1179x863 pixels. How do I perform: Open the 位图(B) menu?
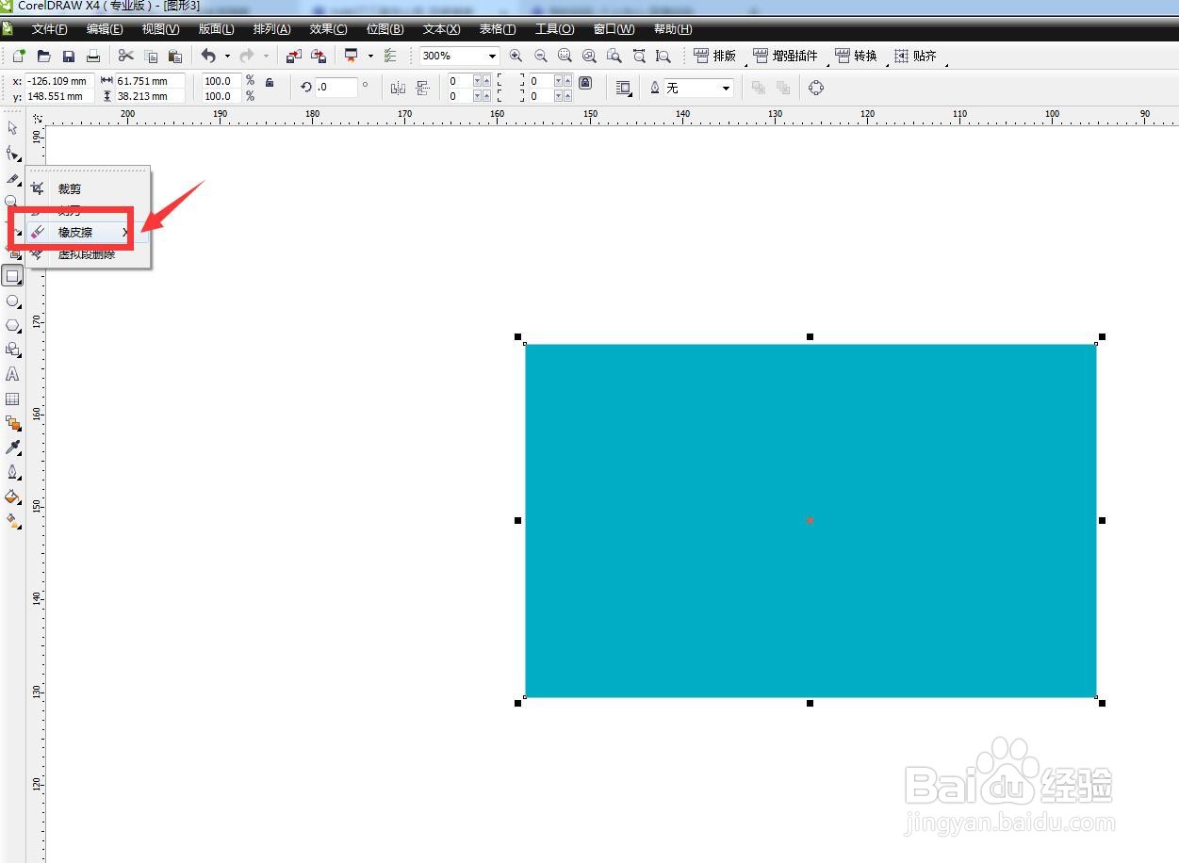(x=385, y=29)
